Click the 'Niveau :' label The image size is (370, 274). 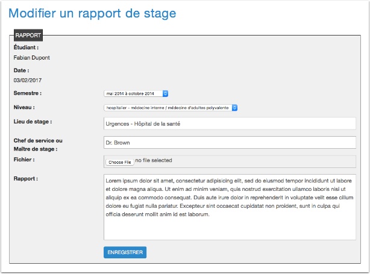click(x=24, y=107)
